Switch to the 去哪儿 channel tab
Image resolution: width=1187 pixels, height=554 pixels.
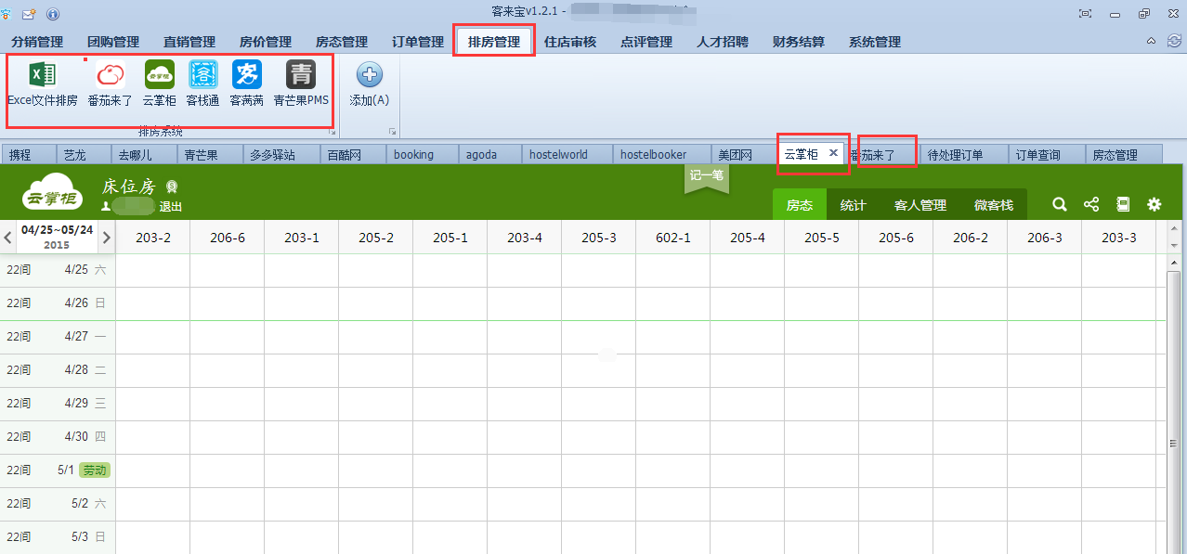coord(142,155)
